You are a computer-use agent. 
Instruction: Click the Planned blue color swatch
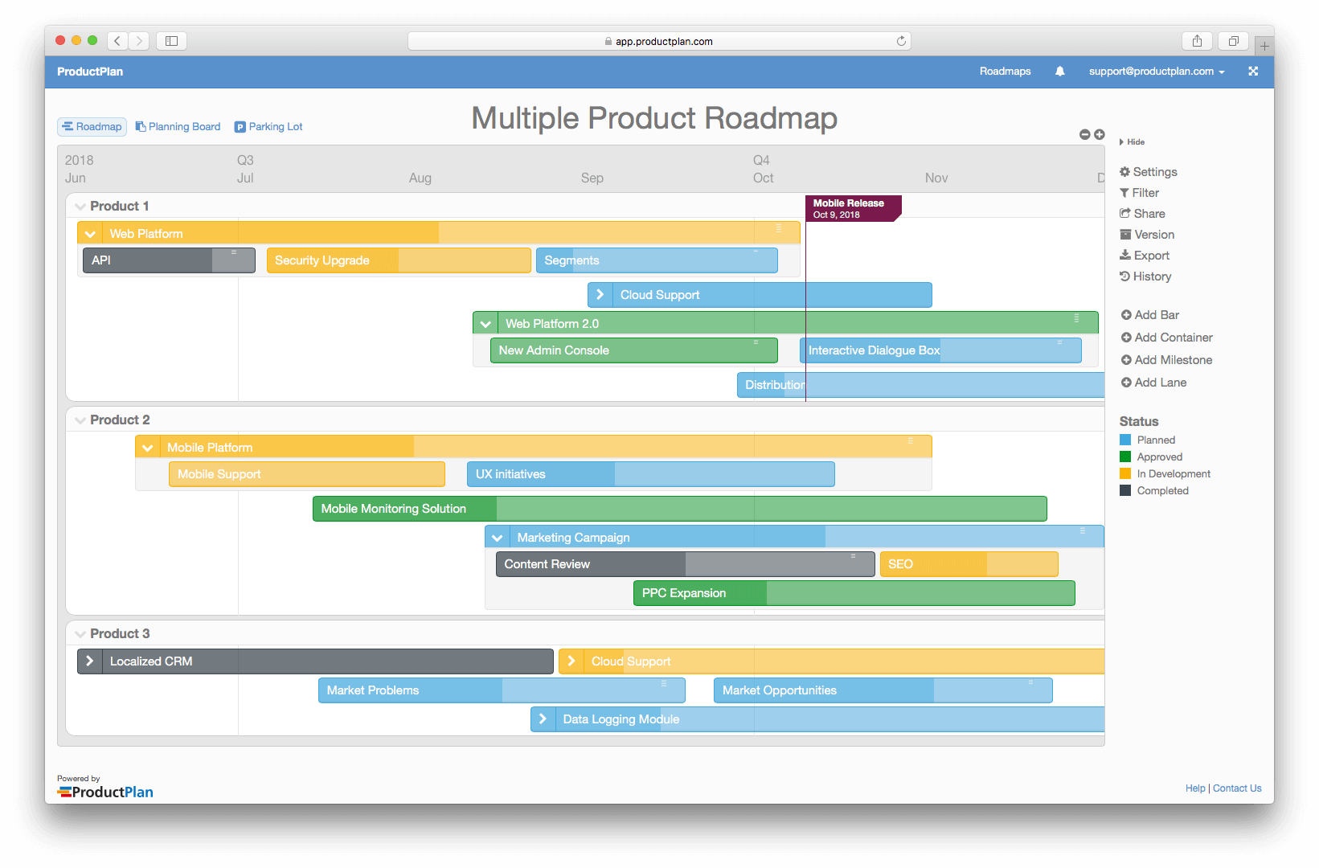coord(1124,440)
